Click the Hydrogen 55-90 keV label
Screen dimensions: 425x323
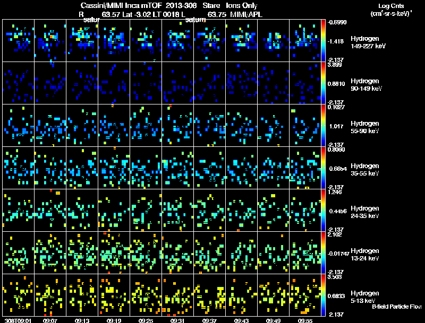click(x=365, y=127)
